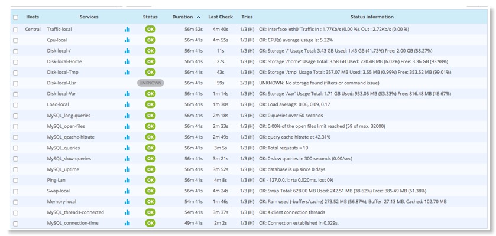Check the Disk-local-Usr row checkbox
496x236 pixels.
[15, 83]
